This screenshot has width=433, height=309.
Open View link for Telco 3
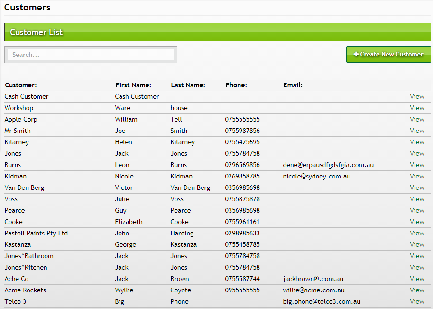click(417, 301)
